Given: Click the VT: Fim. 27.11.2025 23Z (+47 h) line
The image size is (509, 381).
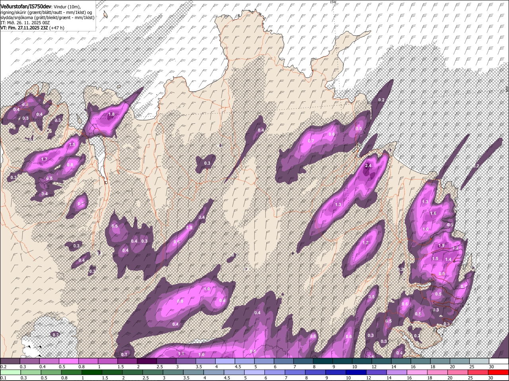Looking at the screenshot, I should (32, 28).
